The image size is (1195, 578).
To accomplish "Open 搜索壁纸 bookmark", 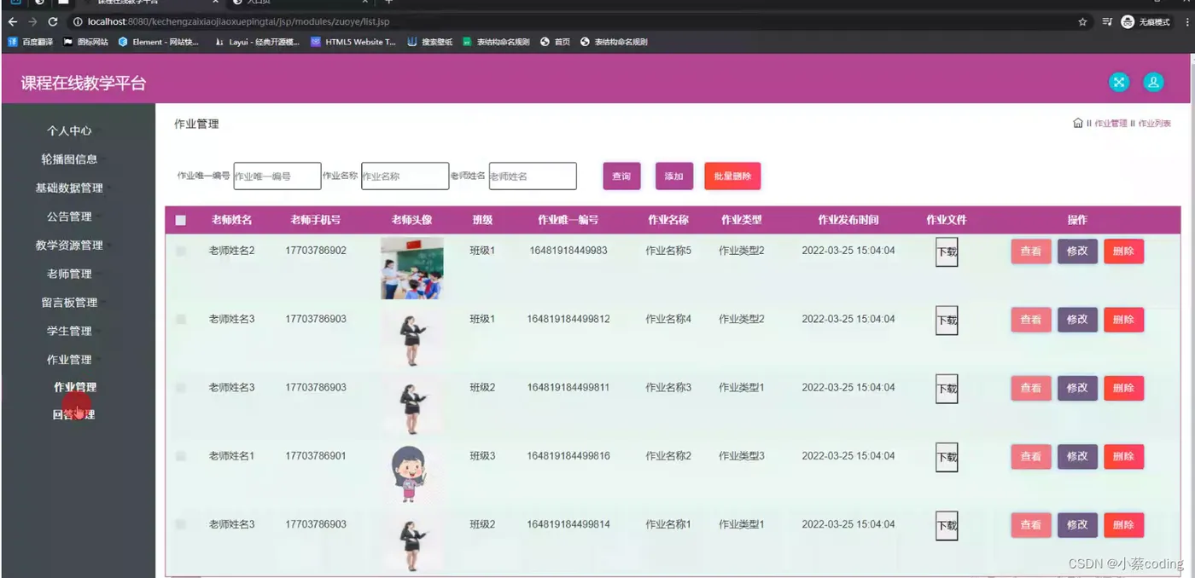I will (430, 41).
